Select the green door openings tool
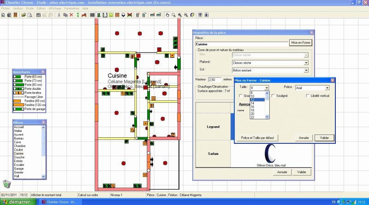 99,15
